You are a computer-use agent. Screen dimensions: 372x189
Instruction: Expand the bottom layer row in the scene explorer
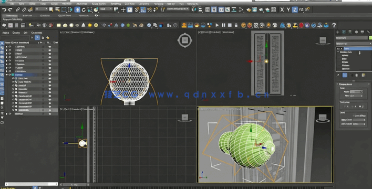[7, 114]
